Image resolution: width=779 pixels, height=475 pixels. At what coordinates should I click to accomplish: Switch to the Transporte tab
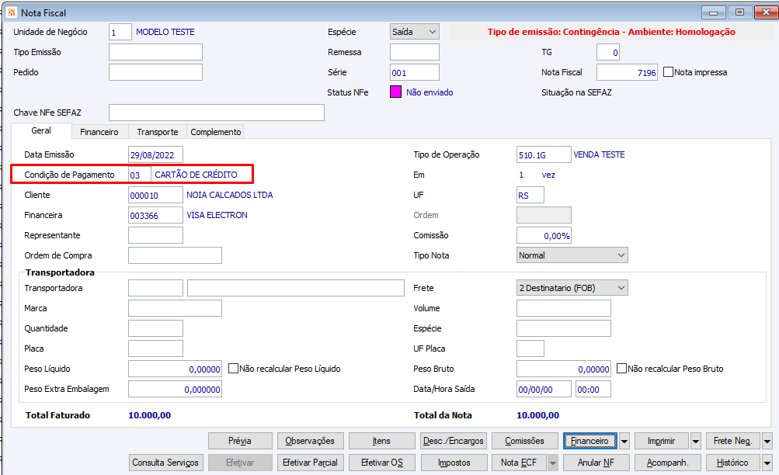tap(158, 132)
